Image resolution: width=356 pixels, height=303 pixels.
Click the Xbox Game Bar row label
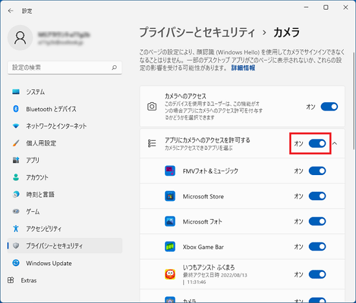(203, 247)
